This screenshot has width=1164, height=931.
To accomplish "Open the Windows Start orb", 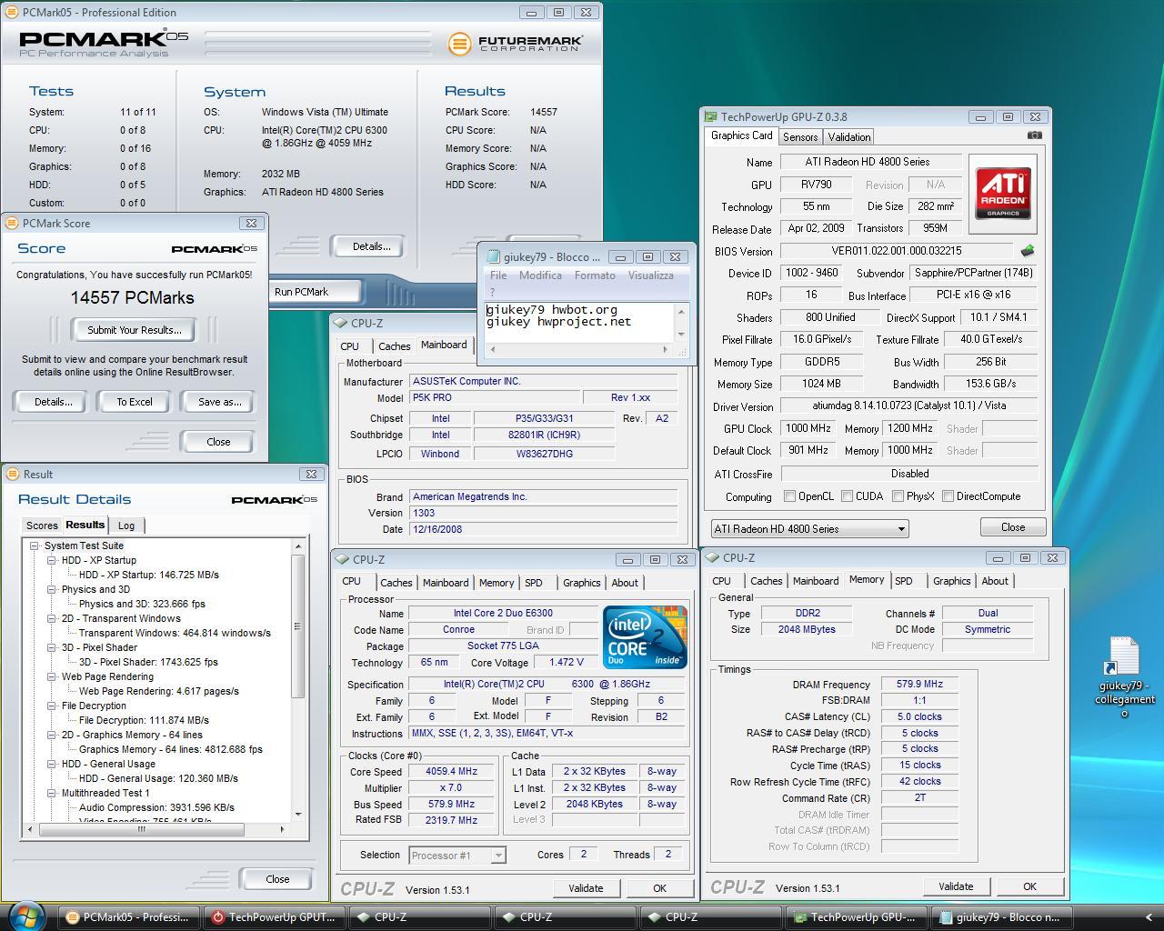I will click(25, 916).
